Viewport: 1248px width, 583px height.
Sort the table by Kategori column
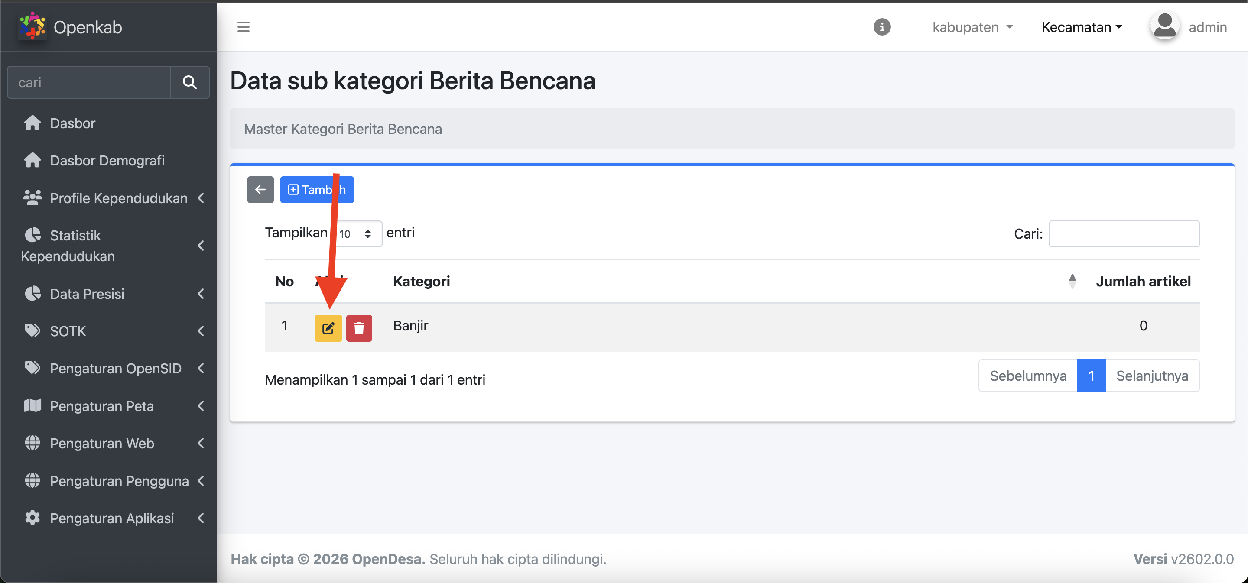(x=422, y=282)
